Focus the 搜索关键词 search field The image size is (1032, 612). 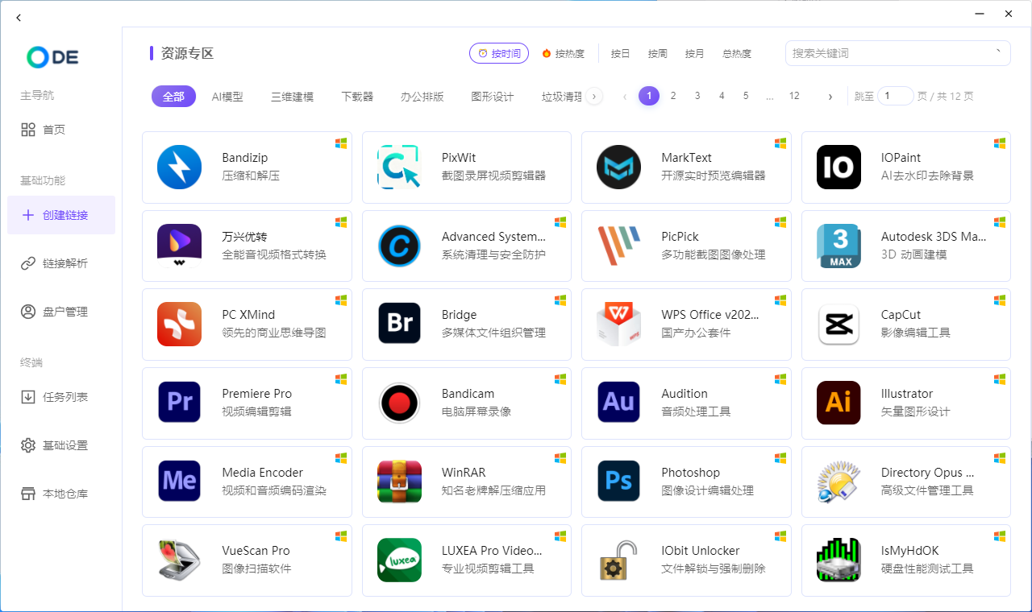click(x=898, y=53)
